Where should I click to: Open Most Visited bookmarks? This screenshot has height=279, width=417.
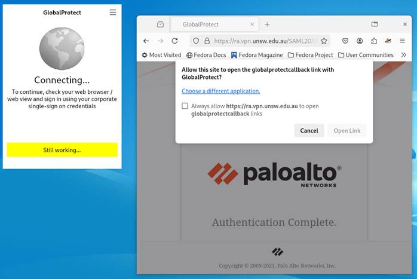pyautogui.click(x=161, y=55)
